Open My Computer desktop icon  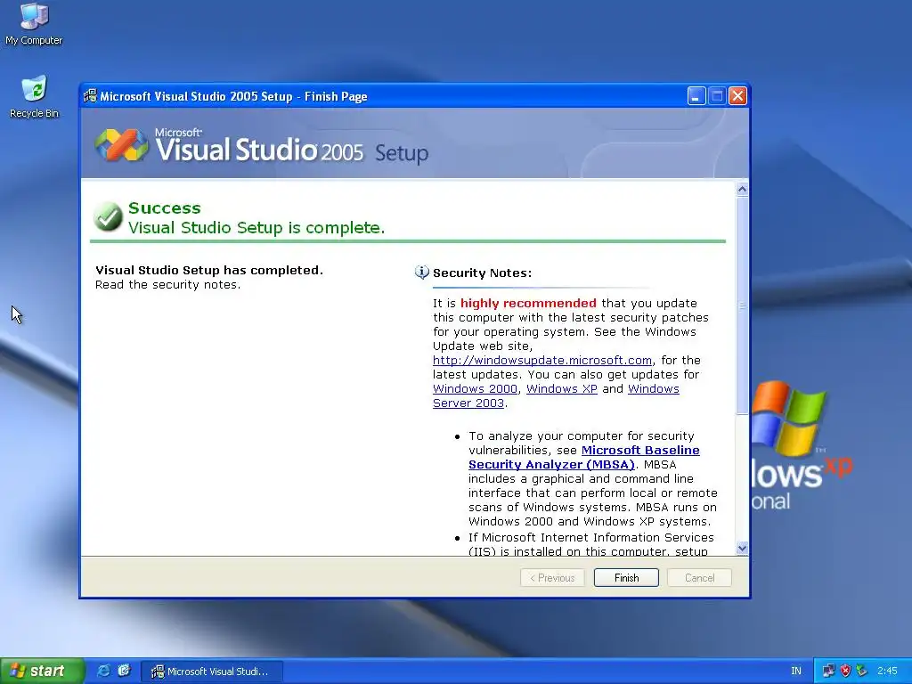(34, 23)
